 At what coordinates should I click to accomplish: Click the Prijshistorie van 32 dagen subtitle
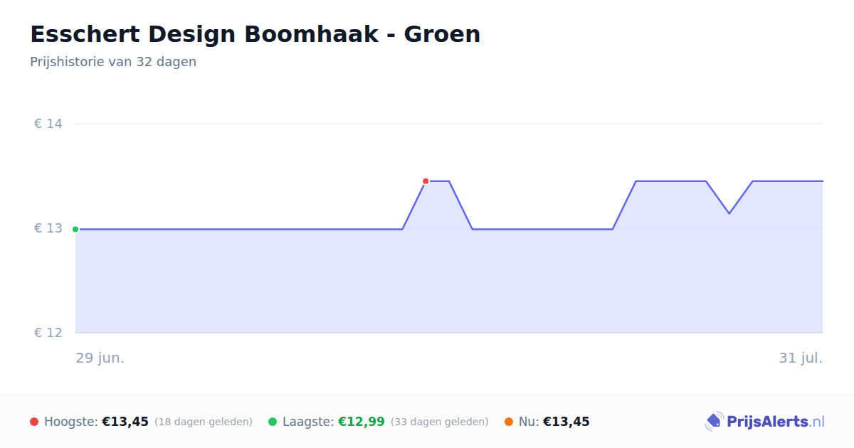click(x=113, y=62)
